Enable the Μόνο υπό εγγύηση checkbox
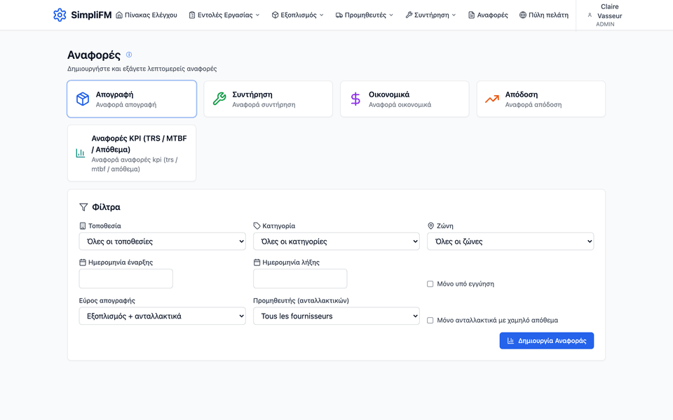The height and width of the screenshot is (420, 673). click(x=430, y=283)
